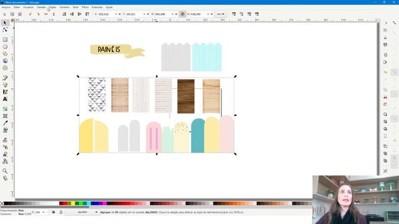The height and width of the screenshot is (224, 399).
Task: Click the Preenchimento fill indicator
Action: tap(21, 210)
